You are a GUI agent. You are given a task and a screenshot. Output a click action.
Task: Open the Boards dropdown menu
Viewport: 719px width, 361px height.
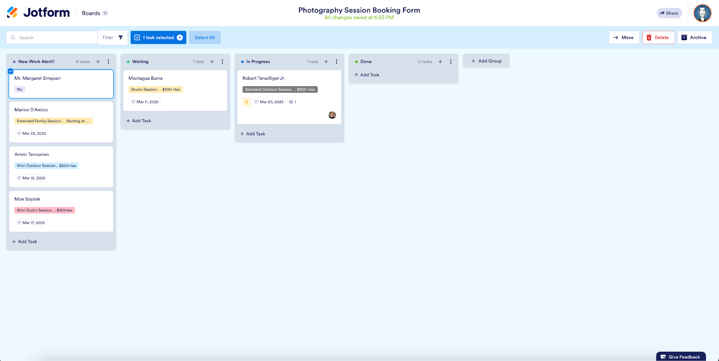tap(95, 13)
